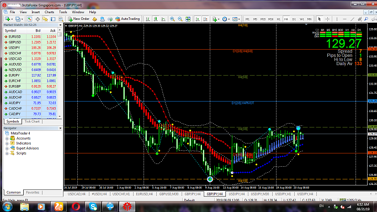Toggle chart auto scroll

(x=198, y=19)
